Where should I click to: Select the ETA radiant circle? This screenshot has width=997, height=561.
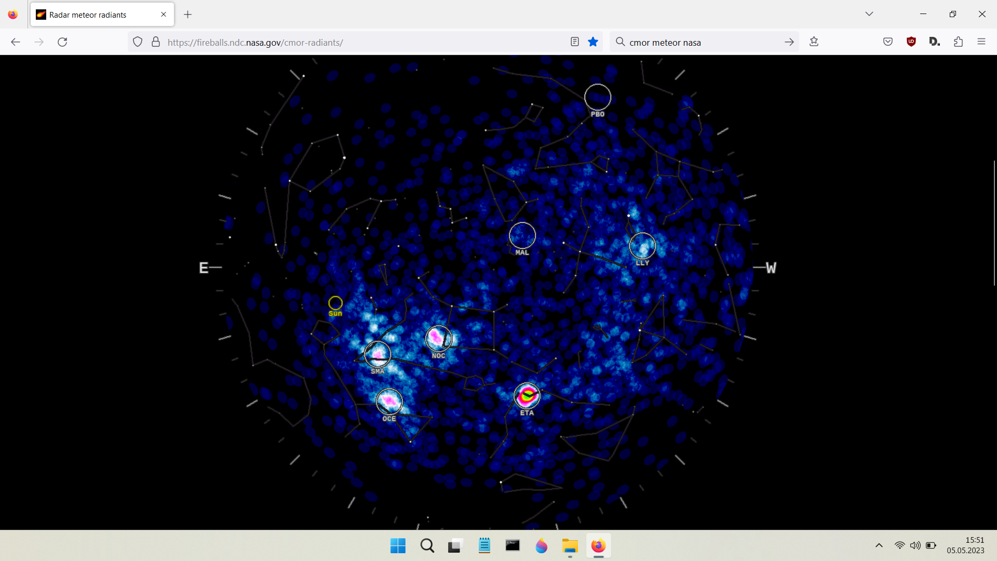[x=527, y=396]
